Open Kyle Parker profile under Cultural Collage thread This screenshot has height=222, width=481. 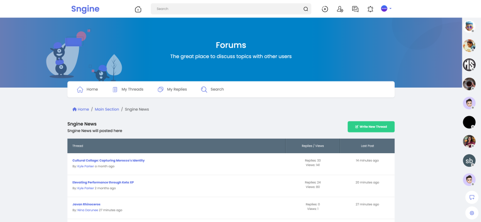pos(85,166)
